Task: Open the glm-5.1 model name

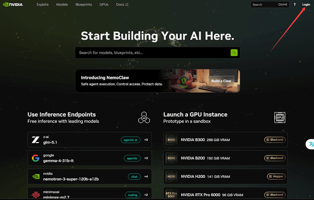Action: (50, 142)
